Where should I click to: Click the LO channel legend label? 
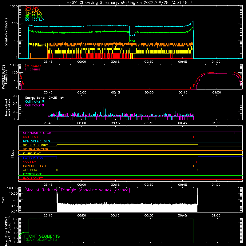(34, 66)
